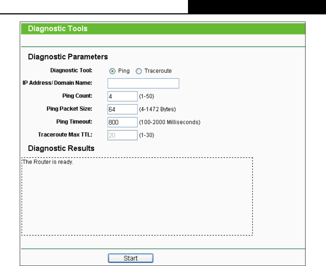The height and width of the screenshot is (266, 326).
Task: Click the Ping Timeout field
Action: coord(123,122)
